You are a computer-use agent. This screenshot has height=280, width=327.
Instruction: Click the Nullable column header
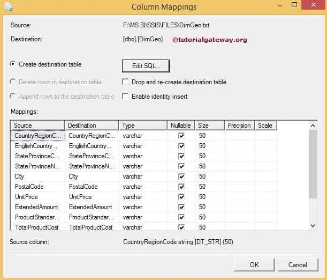click(x=180, y=126)
